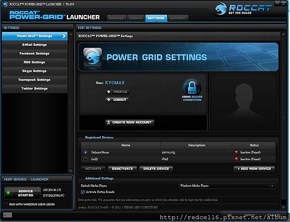Click the ROCCAT logo at top right
The height and width of the screenshot is (222, 290).
point(244,9)
